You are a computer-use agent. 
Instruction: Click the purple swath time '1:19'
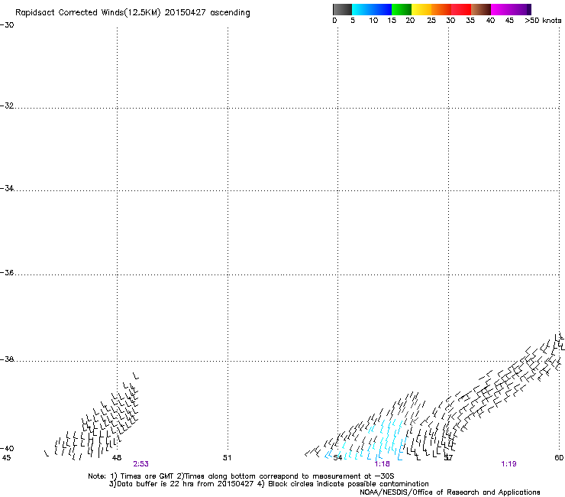(x=508, y=464)
